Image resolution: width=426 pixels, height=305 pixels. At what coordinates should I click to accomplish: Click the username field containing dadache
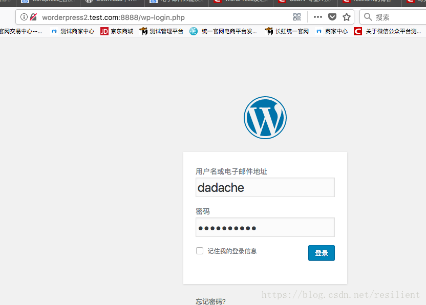click(x=265, y=187)
